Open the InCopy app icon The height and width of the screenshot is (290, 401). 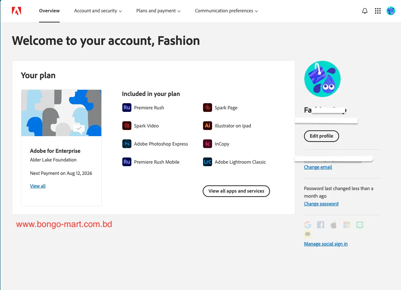pos(207,144)
